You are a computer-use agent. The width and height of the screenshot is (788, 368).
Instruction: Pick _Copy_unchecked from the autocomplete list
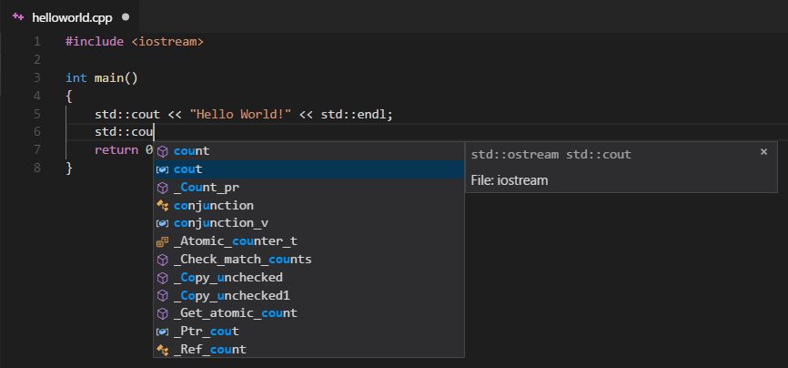tap(227, 278)
